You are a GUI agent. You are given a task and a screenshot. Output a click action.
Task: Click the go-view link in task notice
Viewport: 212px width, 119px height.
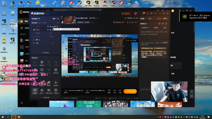tap(144, 57)
